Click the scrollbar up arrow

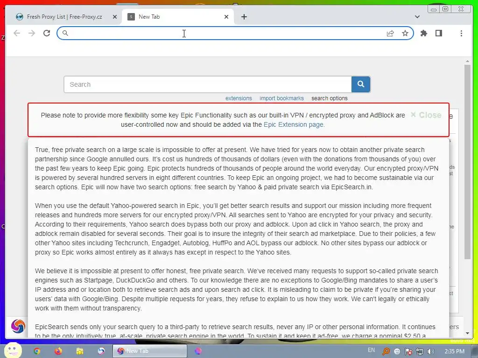pos(467,62)
